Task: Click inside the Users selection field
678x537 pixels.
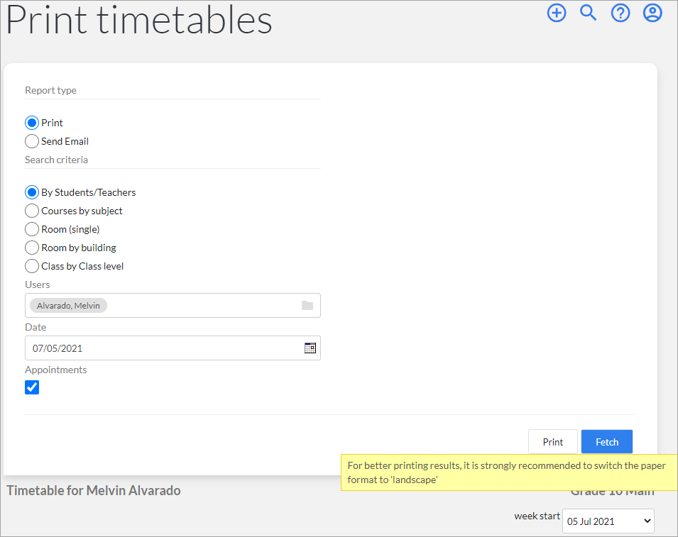Action: pyautogui.click(x=173, y=306)
